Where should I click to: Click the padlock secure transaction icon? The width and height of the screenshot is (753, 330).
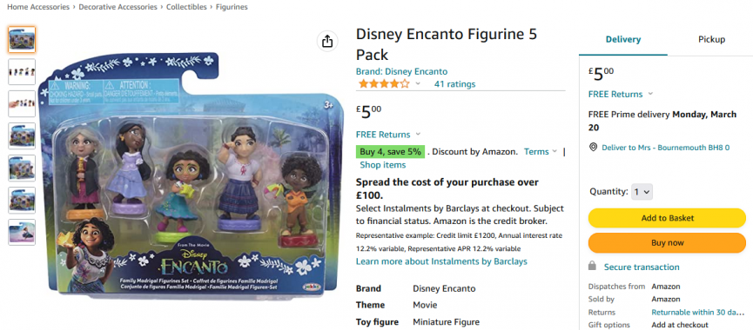(593, 267)
